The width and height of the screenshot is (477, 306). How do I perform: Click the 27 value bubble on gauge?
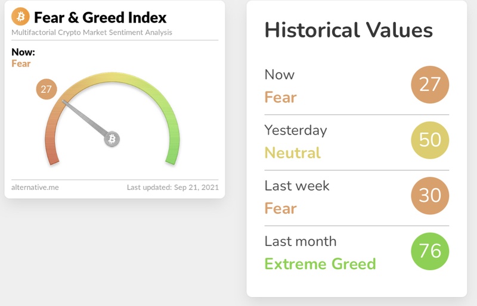pos(47,90)
